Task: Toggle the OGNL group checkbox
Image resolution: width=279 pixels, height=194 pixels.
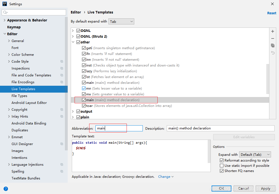Action: pos(78,31)
